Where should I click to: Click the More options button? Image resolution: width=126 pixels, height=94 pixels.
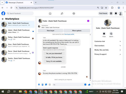[77, 30]
